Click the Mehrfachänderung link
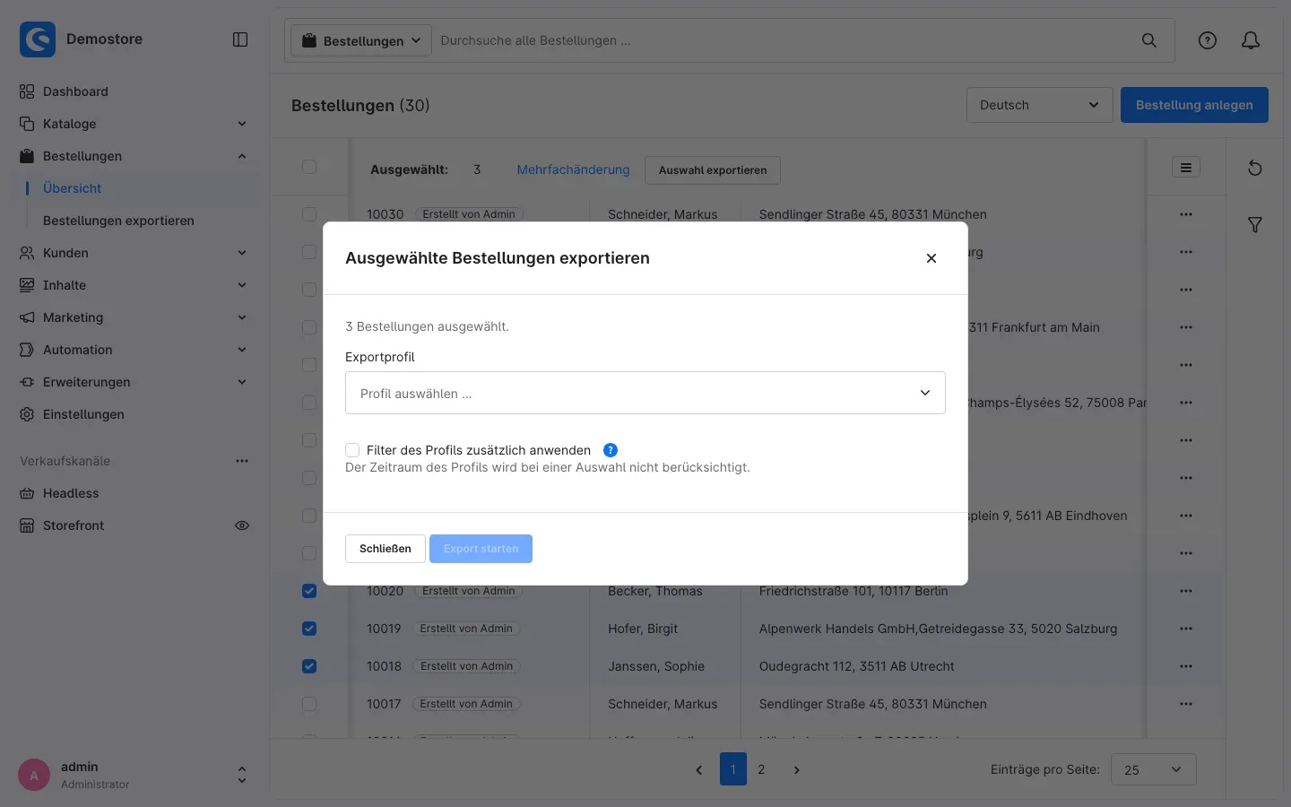Screen dimensions: 1291x807 [573, 169]
